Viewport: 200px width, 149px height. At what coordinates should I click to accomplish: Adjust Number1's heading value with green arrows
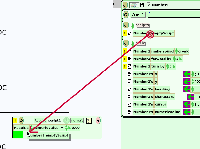click(x=193, y=89)
